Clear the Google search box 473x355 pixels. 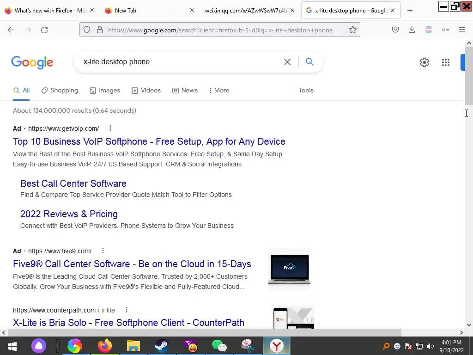pyautogui.click(x=287, y=62)
